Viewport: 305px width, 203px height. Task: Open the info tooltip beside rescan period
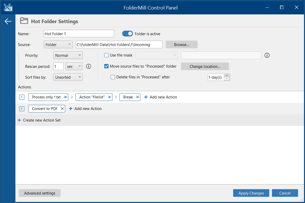point(89,66)
